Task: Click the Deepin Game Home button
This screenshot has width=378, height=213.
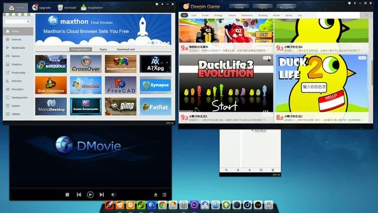Action: tap(239, 7)
